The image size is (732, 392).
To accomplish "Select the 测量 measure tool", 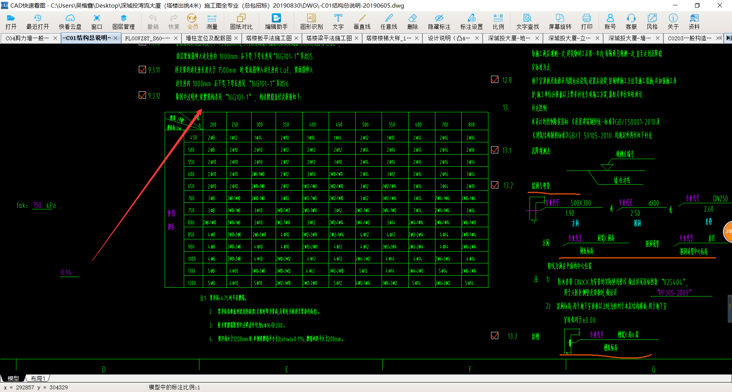I will click(x=212, y=22).
